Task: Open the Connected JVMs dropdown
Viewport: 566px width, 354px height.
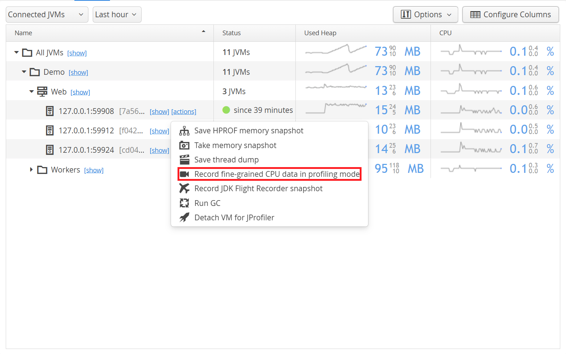Action: click(x=47, y=15)
